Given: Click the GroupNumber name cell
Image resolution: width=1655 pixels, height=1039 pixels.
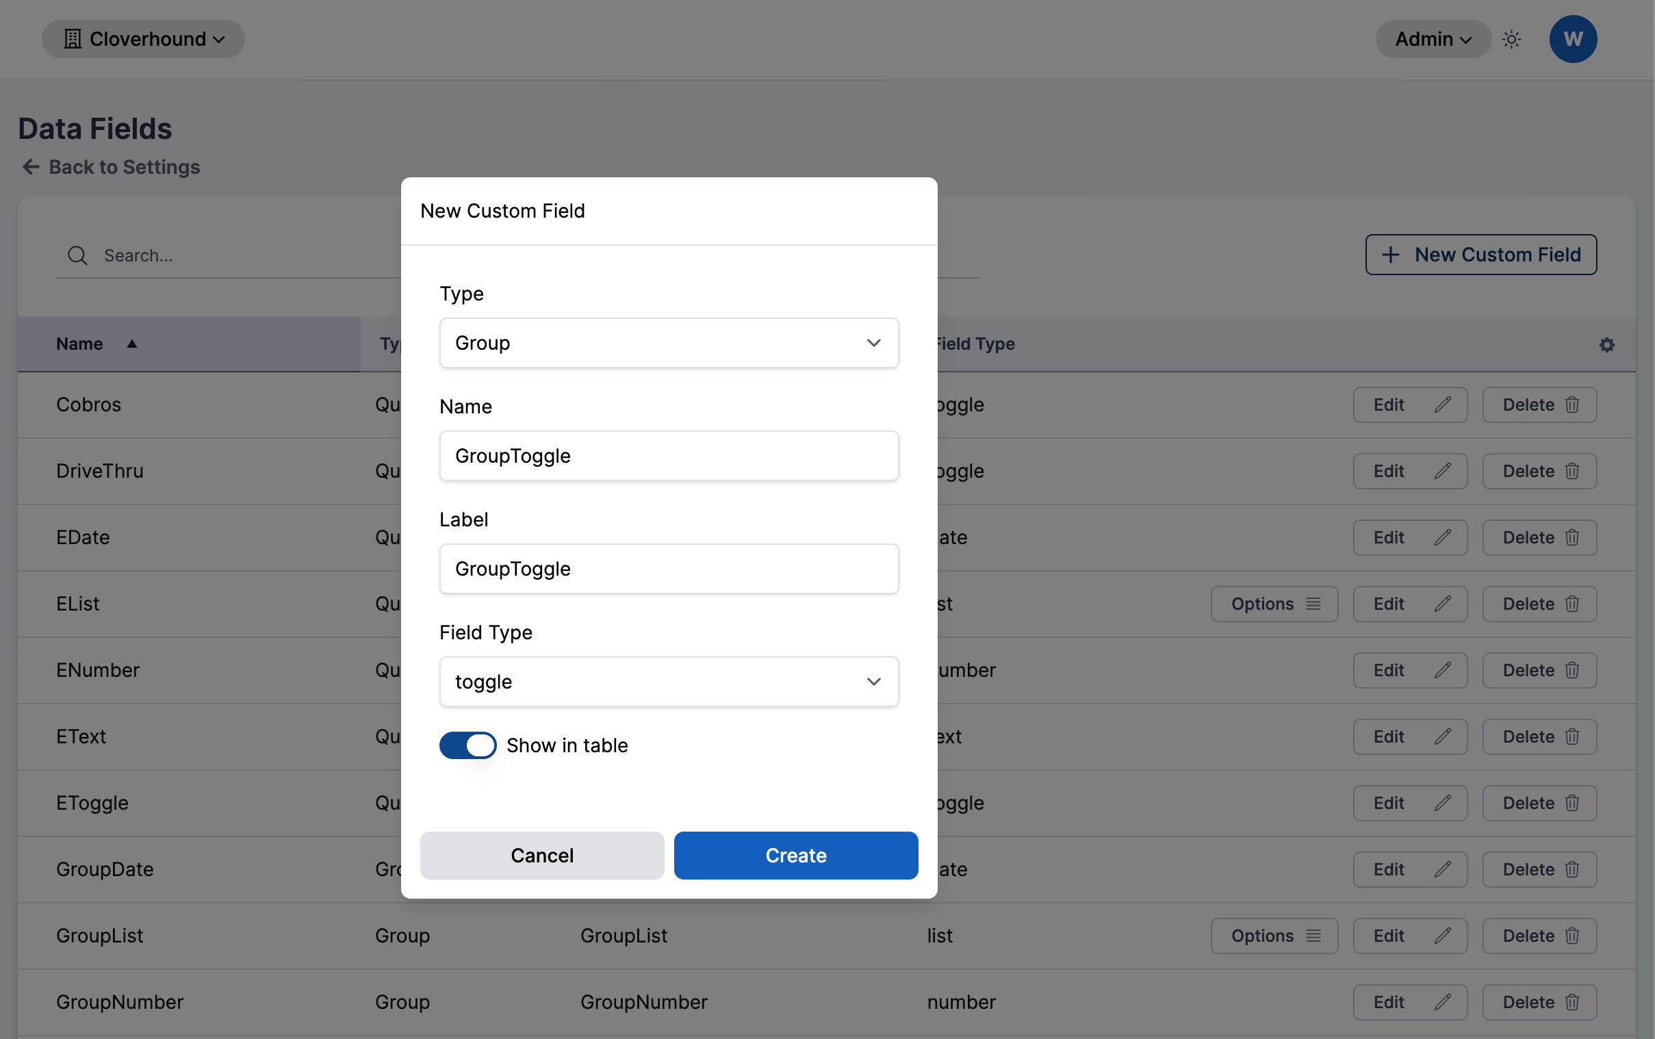Looking at the screenshot, I should click(120, 1003).
